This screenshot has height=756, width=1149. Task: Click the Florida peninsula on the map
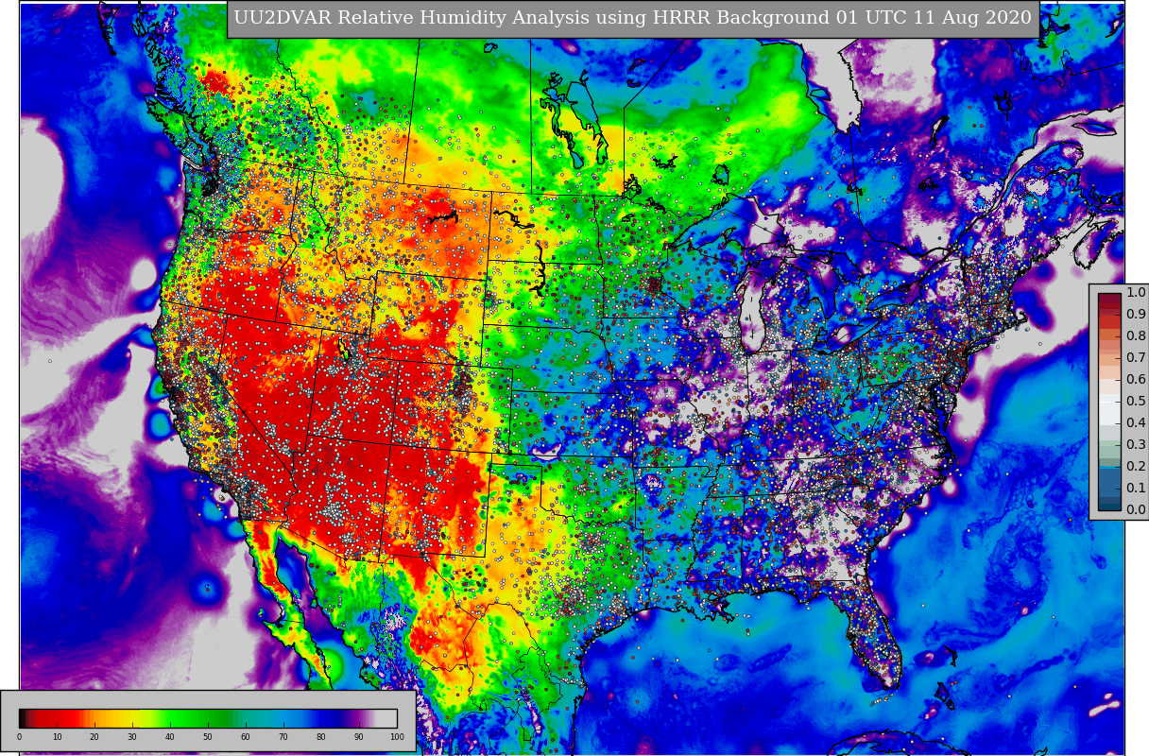pos(874,633)
